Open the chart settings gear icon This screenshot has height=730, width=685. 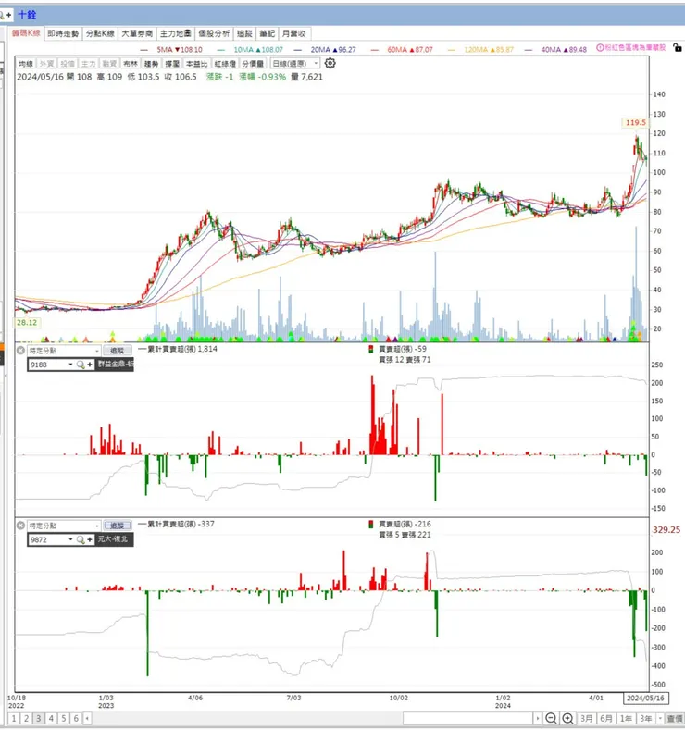[x=330, y=63]
